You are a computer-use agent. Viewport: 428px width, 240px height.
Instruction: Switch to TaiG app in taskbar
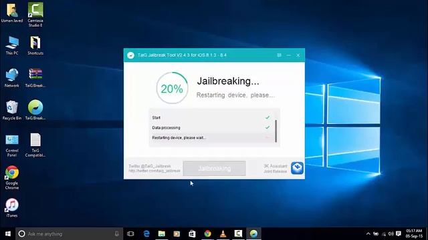click(253, 234)
